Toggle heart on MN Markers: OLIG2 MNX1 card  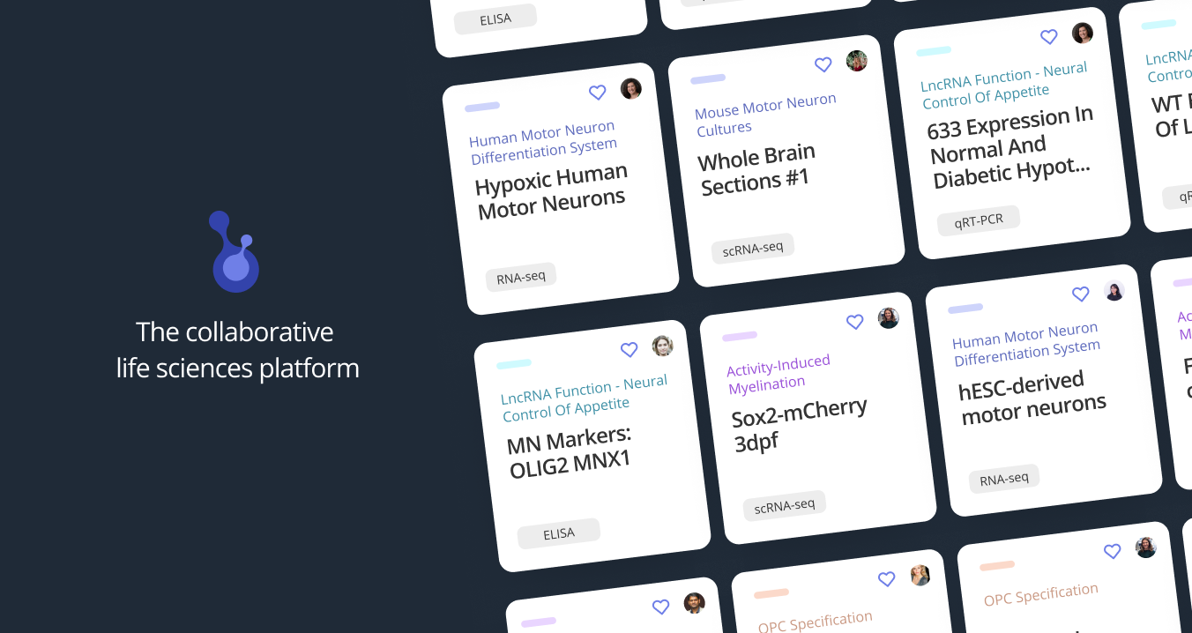coord(630,349)
